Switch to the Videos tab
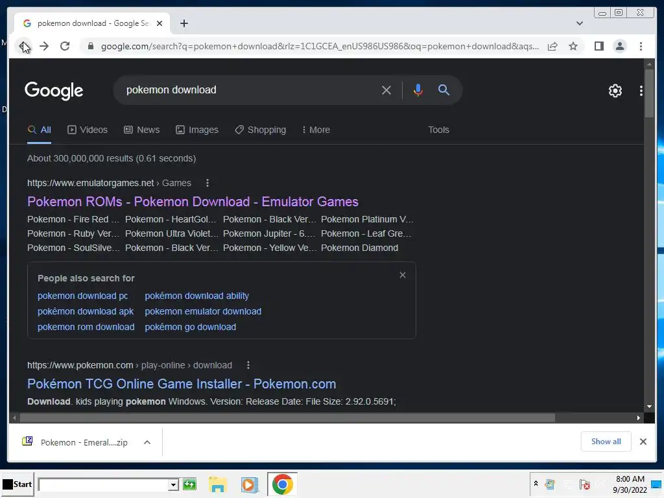 click(x=88, y=130)
